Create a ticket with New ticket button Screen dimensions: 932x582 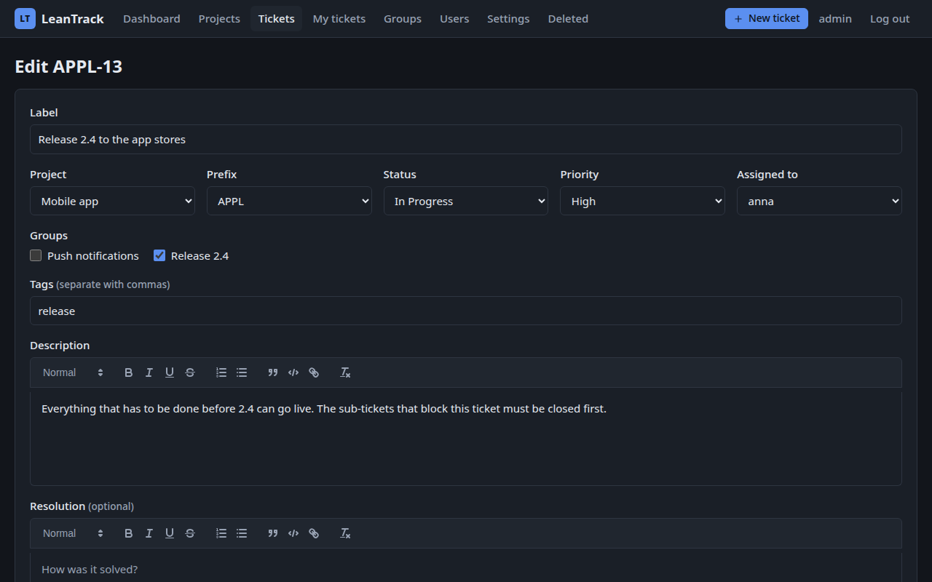(x=767, y=19)
